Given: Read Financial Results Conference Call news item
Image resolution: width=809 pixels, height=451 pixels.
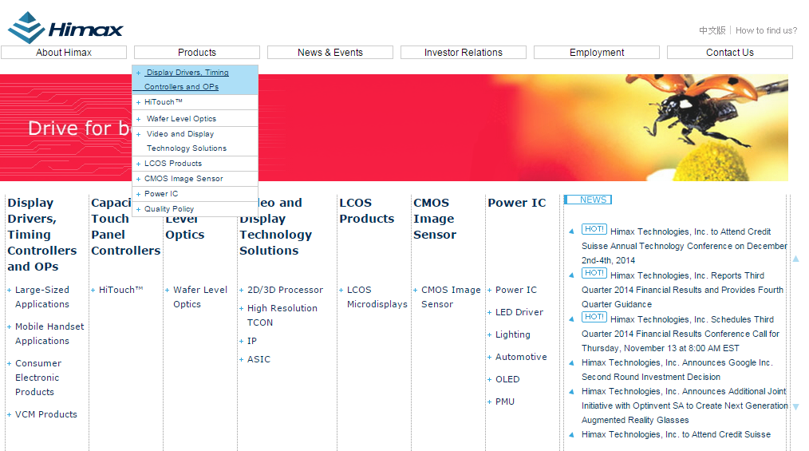Looking at the screenshot, I should point(681,334).
